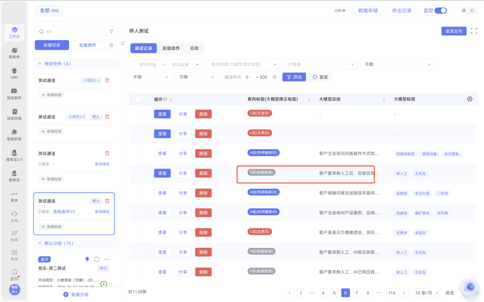484x302 pixels.
Task: Collapse the 测试任务 (4) group
Action: 39,64
